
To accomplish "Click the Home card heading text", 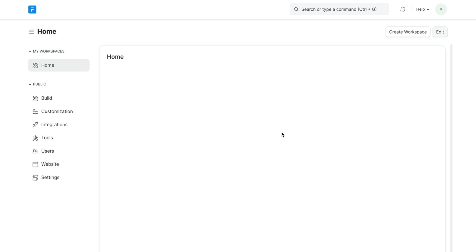I will [x=115, y=57].
